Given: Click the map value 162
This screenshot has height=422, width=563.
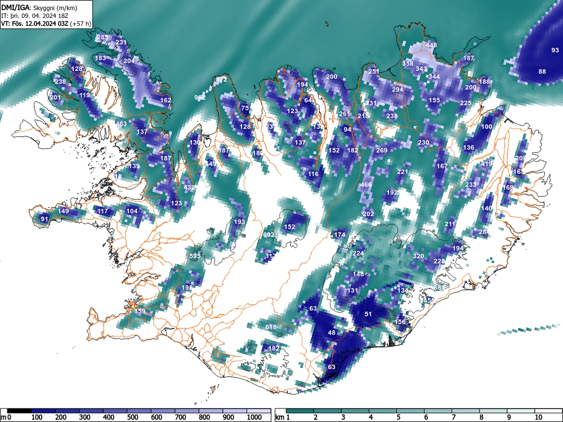Looking at the screenshot, I should tap(166, 101).
